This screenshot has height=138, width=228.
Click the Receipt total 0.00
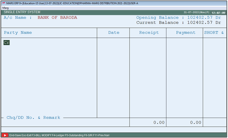(159, 123)
